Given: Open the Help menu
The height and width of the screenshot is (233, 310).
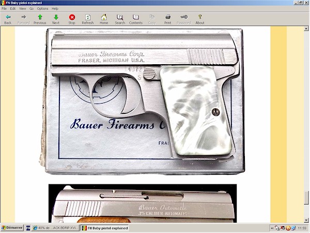Looking at the screenshot, I should pyautogui.click(x=55, y=8).
